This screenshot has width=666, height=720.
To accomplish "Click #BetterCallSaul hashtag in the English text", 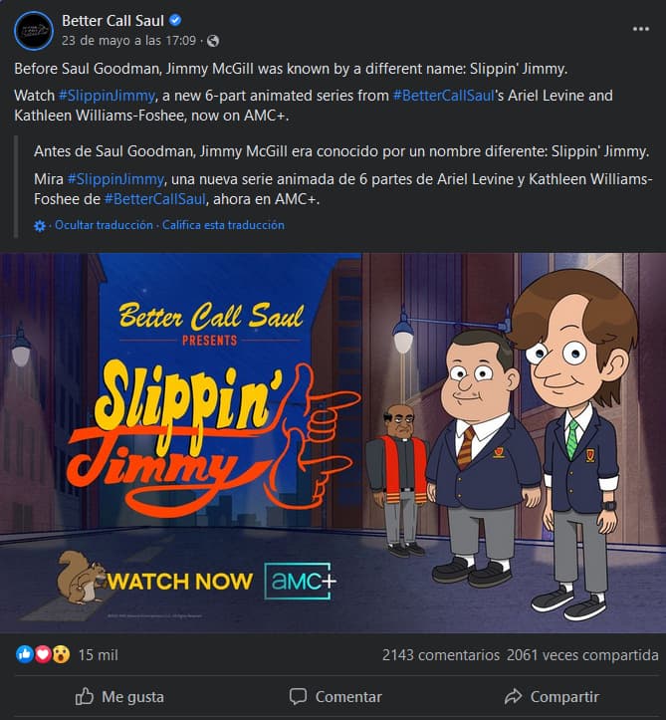I will click(443, 96).
